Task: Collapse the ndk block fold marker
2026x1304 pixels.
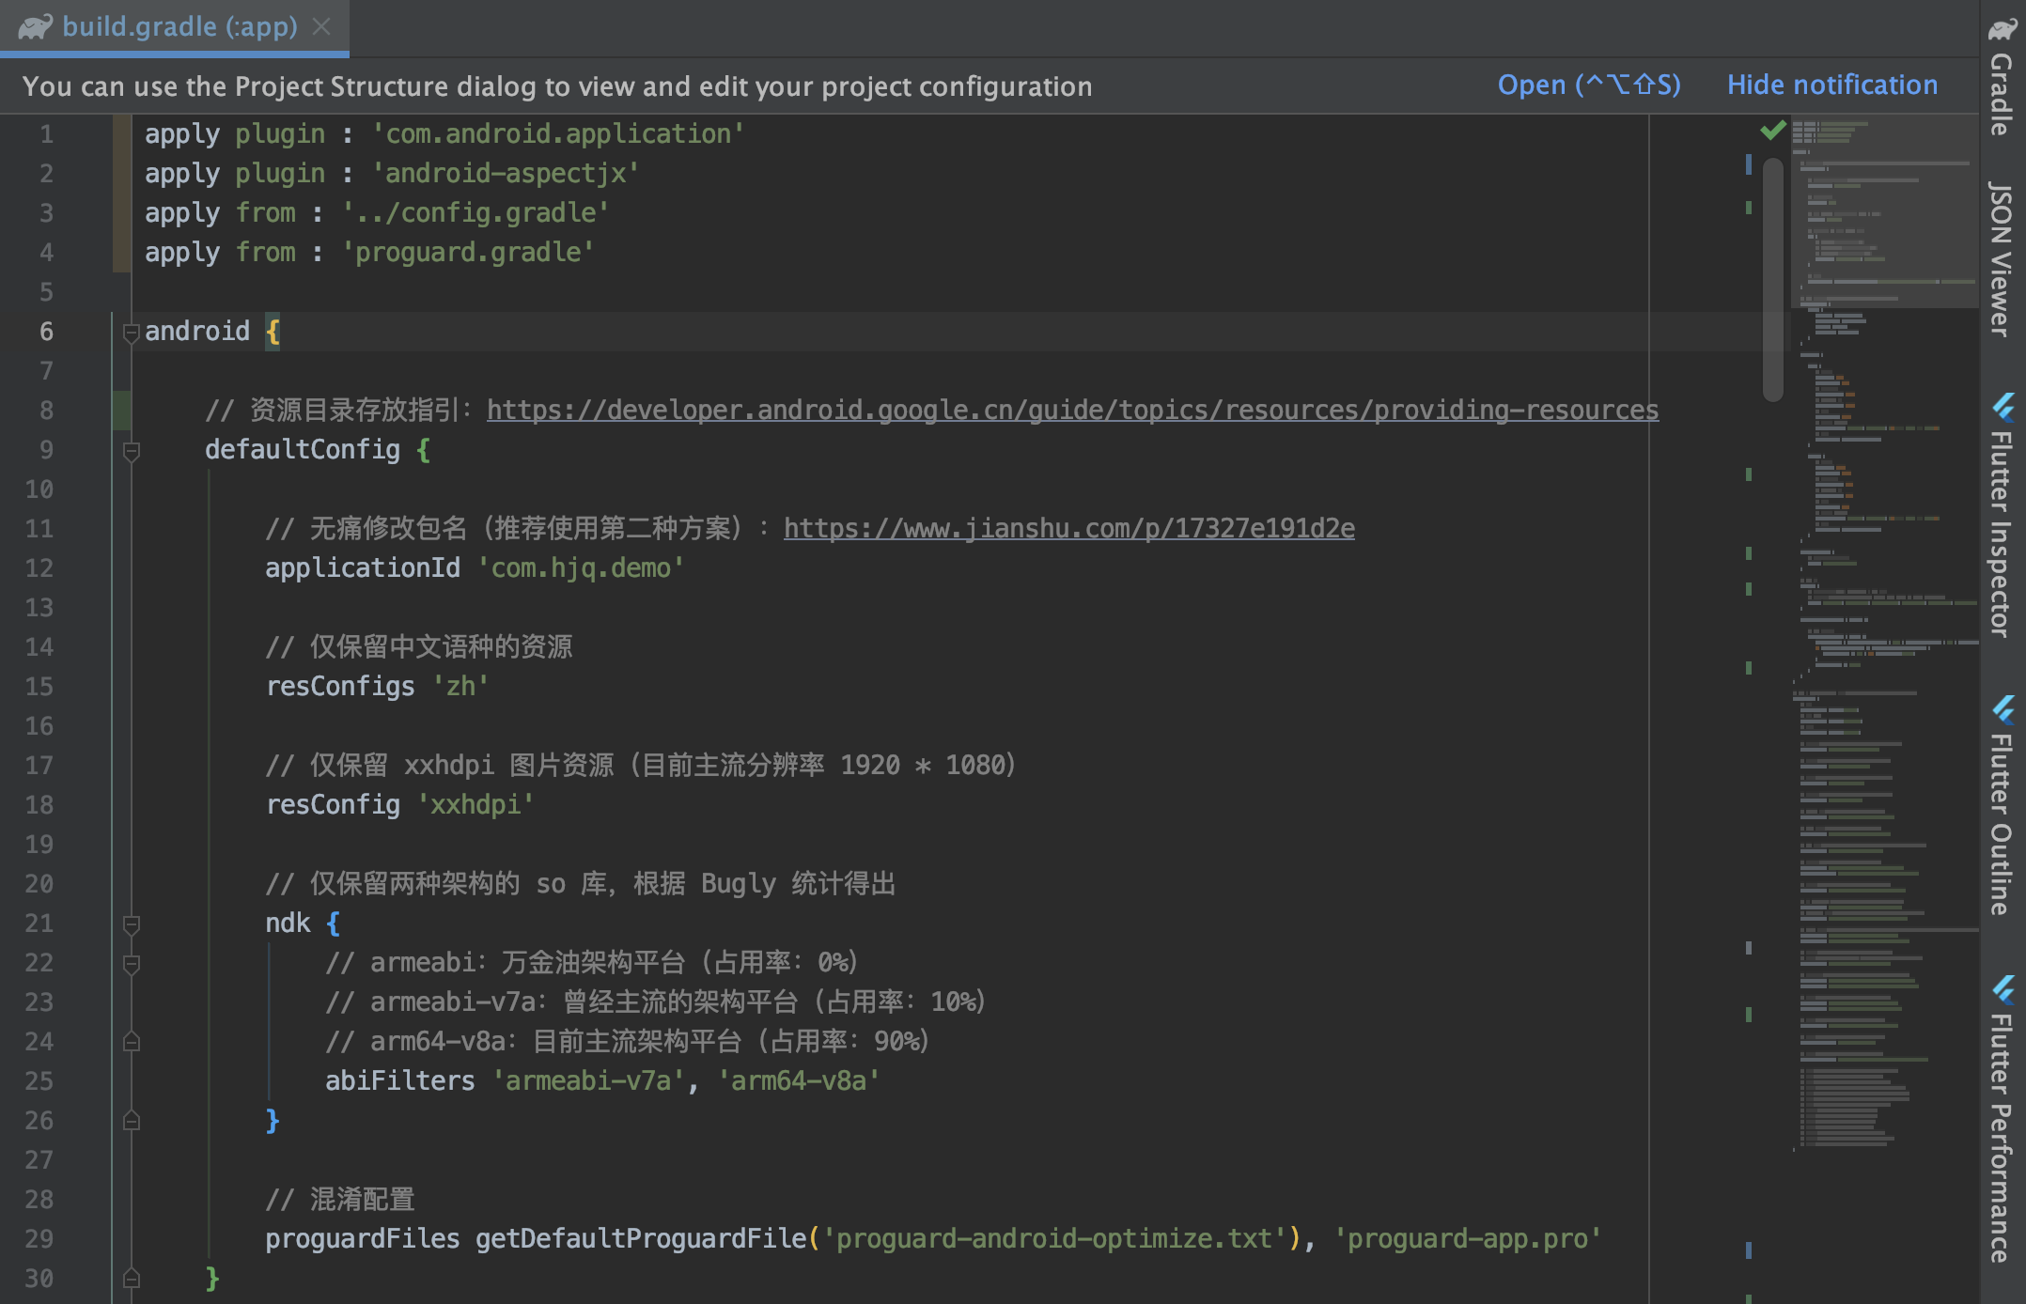Action: click(x=132, y=924)
